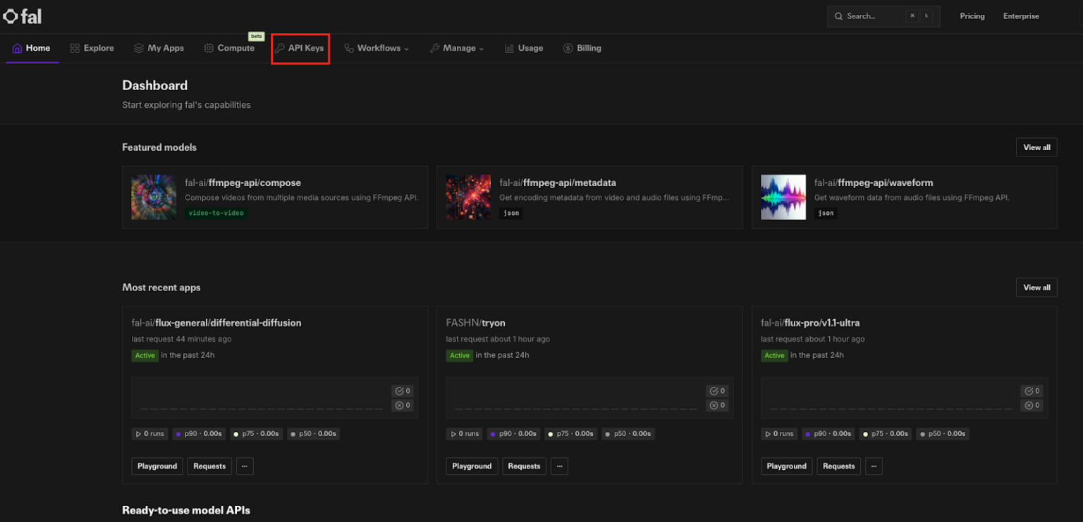Open fal-ai/ffmpeg-api/compose model title
Viewport: 1083px width, 522px height.
tap(243, 182)
